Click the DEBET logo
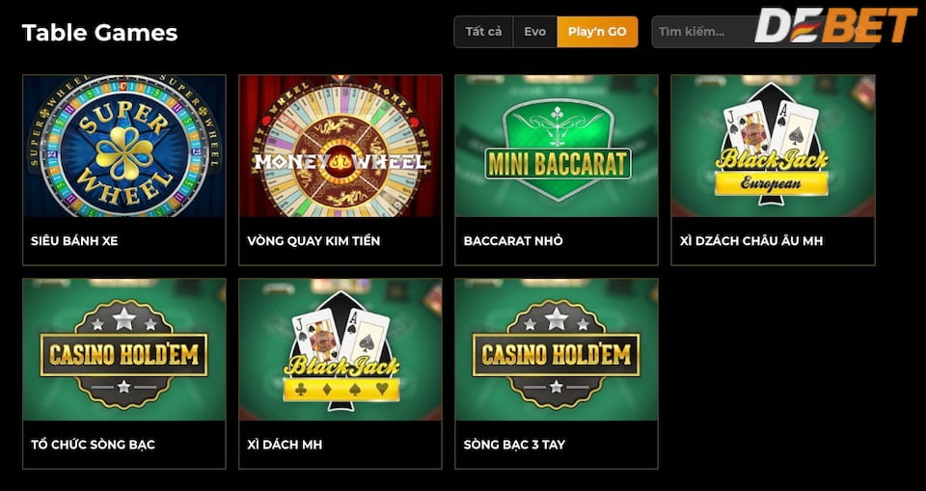The height and width of the screenshot is (491, 926). 835,25
